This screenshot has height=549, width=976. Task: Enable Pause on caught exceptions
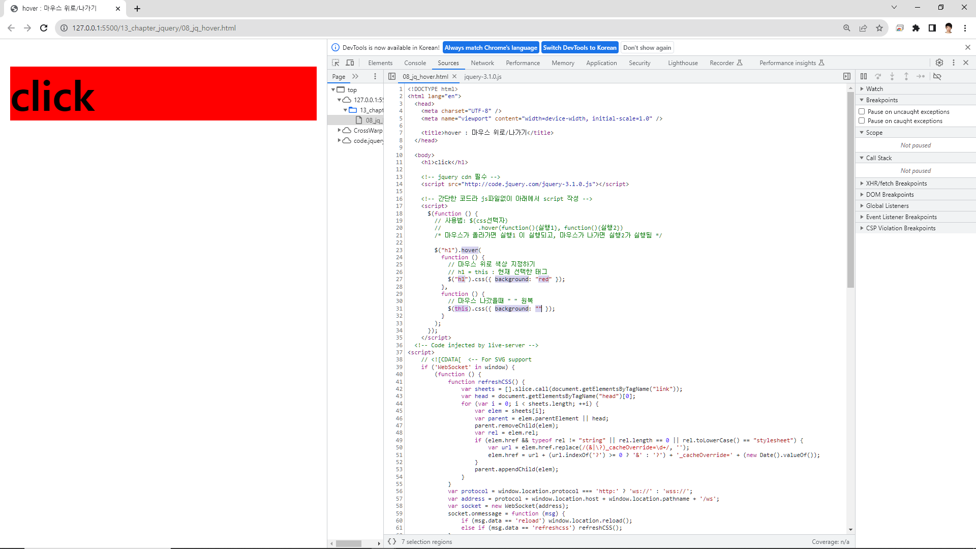click(862, 120)
